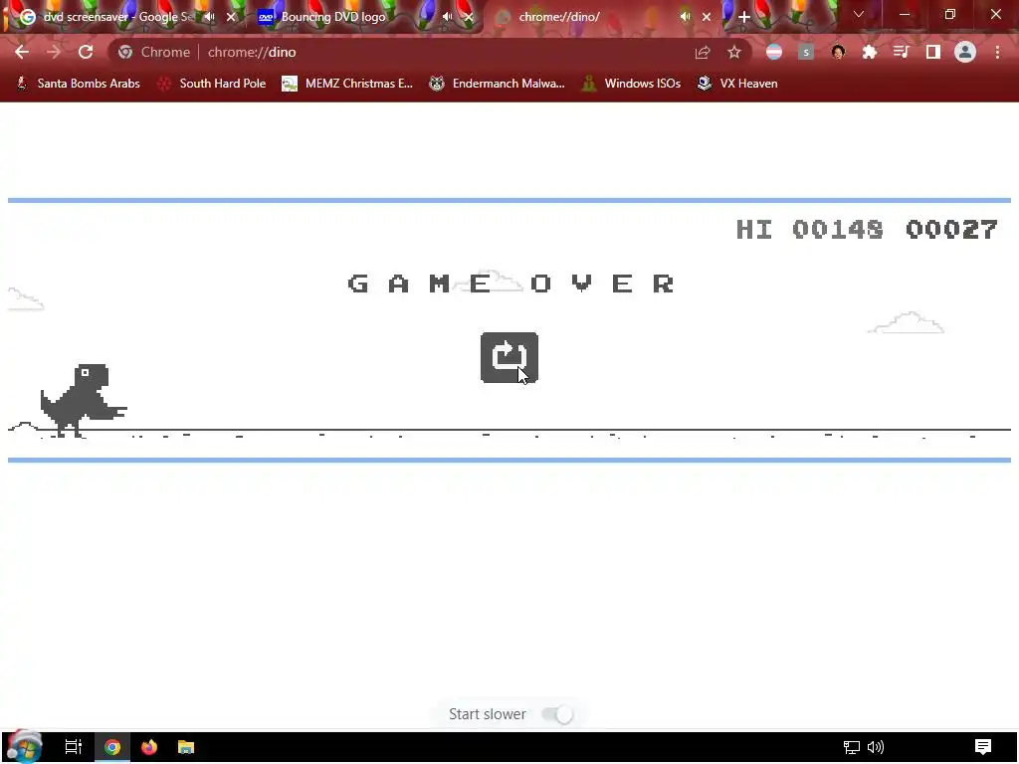
Task: Open the striped flag extension icon
Action: tap(774, 52)
